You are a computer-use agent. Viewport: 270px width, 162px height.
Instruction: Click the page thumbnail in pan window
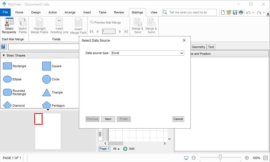(48, 131)
